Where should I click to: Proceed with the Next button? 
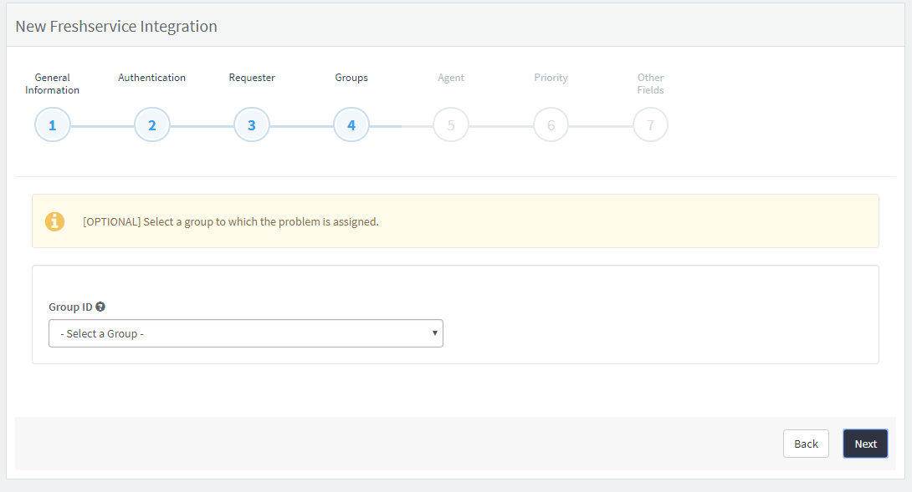click(865, 444)
